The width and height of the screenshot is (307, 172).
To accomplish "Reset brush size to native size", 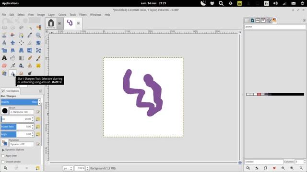I will pos(38,119).
